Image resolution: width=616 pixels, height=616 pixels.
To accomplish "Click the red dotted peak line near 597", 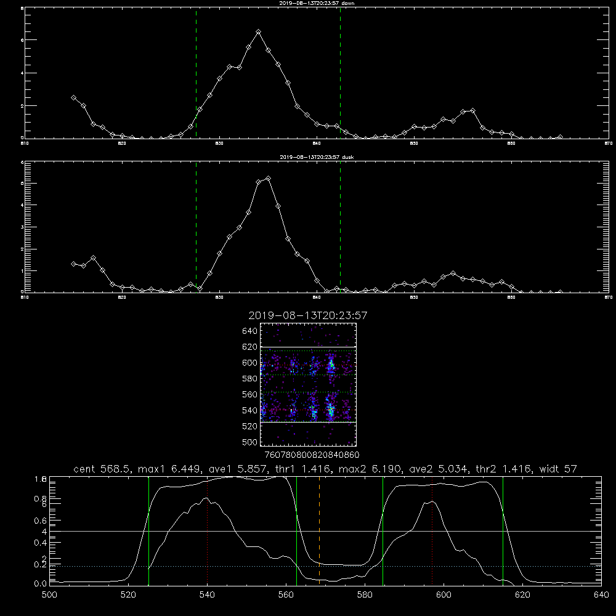I will point(432,530).
